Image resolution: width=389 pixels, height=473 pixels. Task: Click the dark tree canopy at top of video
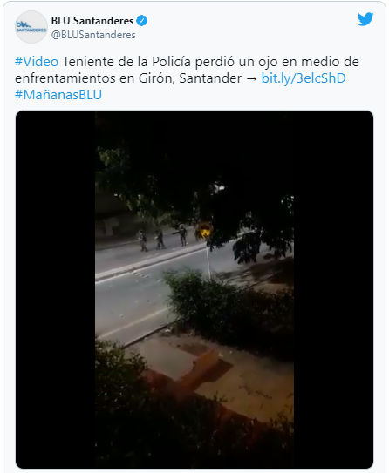(x=194, y=169)
